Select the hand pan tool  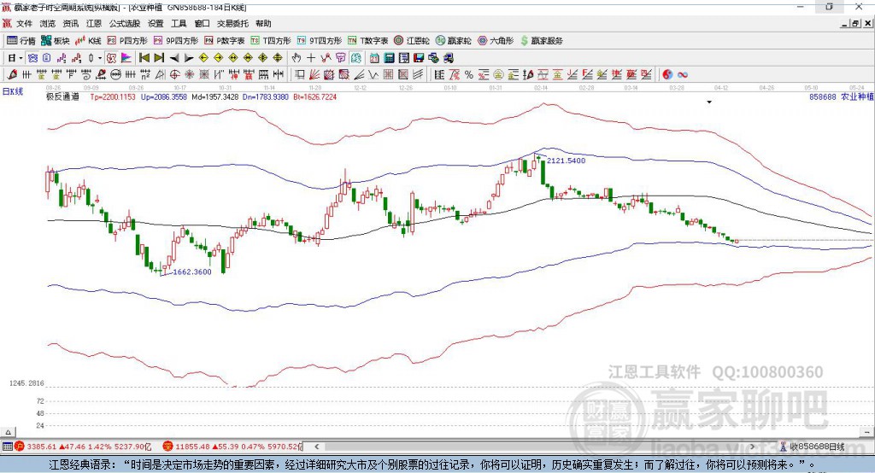297,58
